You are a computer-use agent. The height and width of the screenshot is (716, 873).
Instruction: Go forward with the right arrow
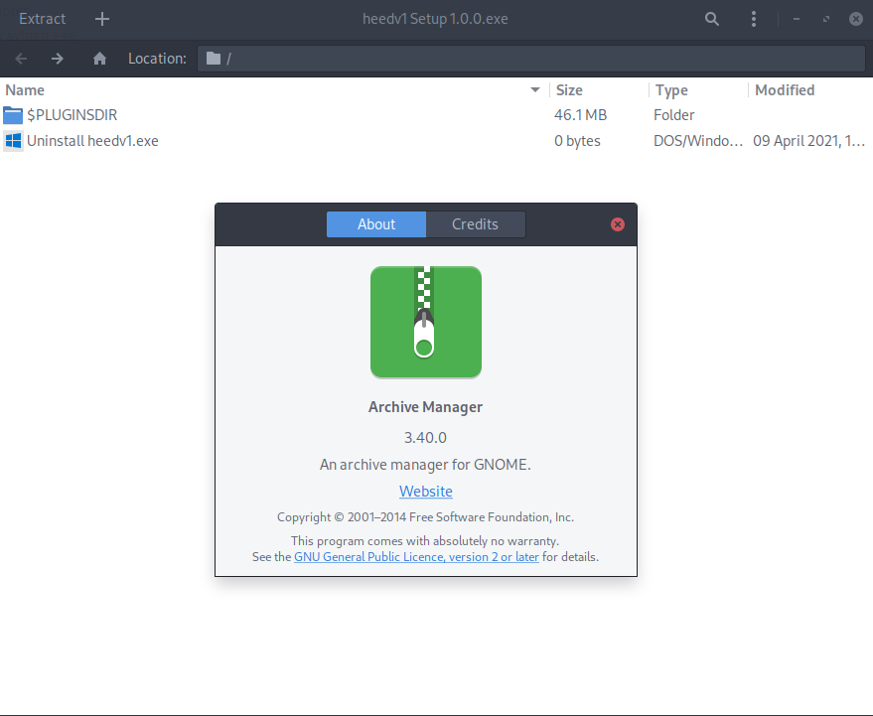pos(58,59)
